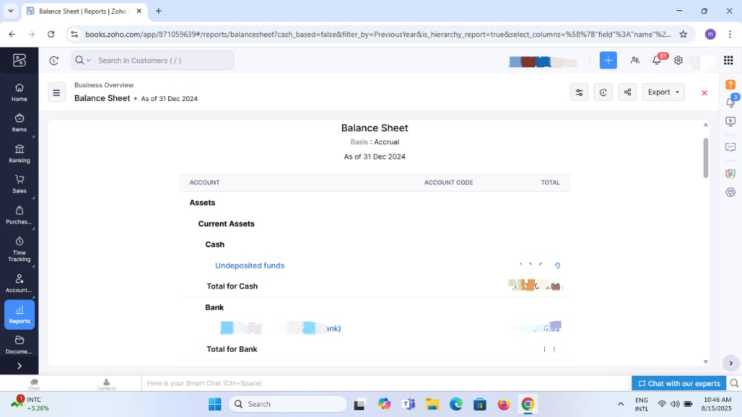Screen dimensions: 742x417
Task: Open the bank account link under Bank
Action: 280,328
